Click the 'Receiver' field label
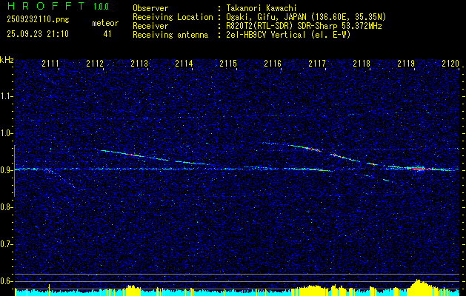Image resolution: width=466 pixels, height=296 pixels. click(x=150, y=26)
